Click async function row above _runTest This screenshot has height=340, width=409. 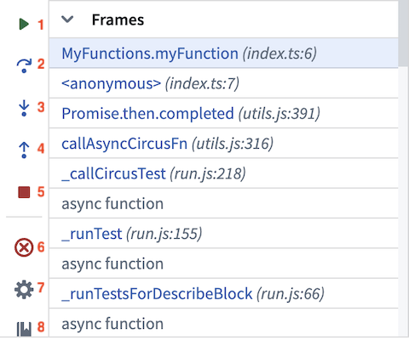pyautogui.click(x=223, y=203)
